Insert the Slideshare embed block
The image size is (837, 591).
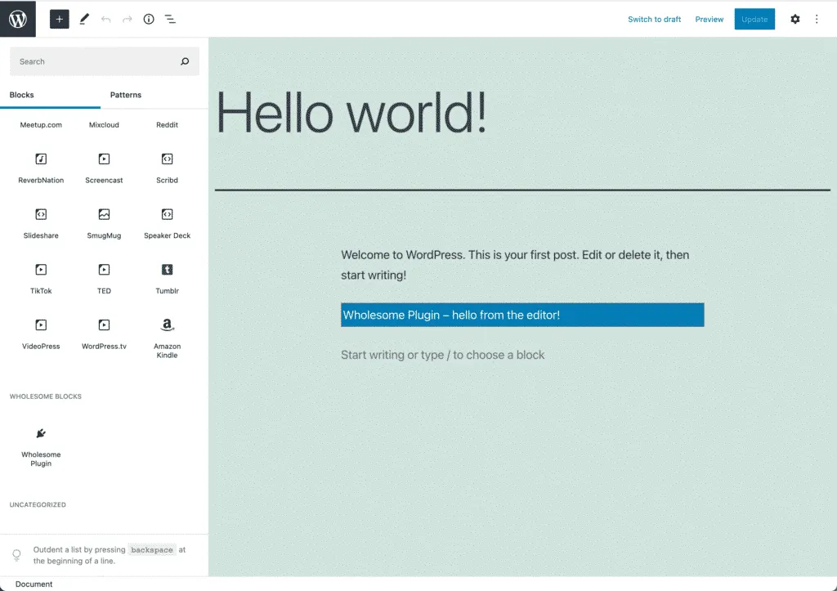click(x=41, y=223)
